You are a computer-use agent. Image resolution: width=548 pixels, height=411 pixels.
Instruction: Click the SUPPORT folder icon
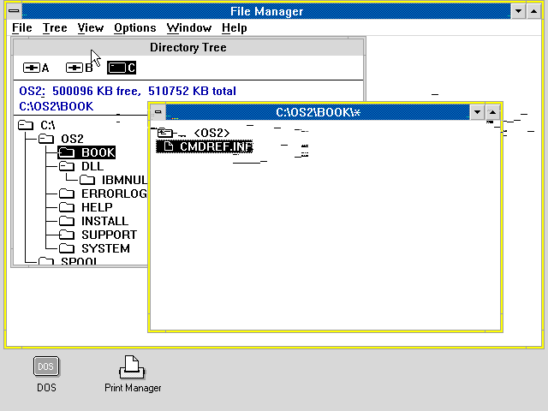click(x=67, y=235)
